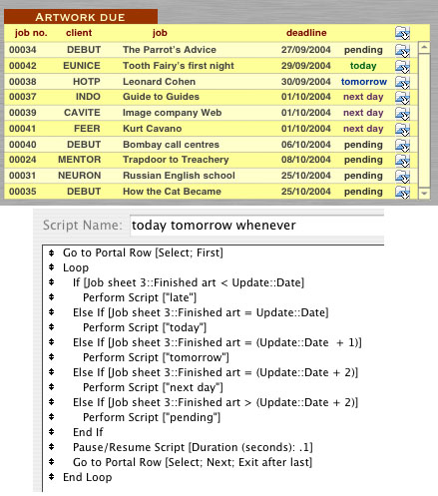Click the portal scrollbar down arrow
Screen dimensions: 438x496
[x=424, y=193]
